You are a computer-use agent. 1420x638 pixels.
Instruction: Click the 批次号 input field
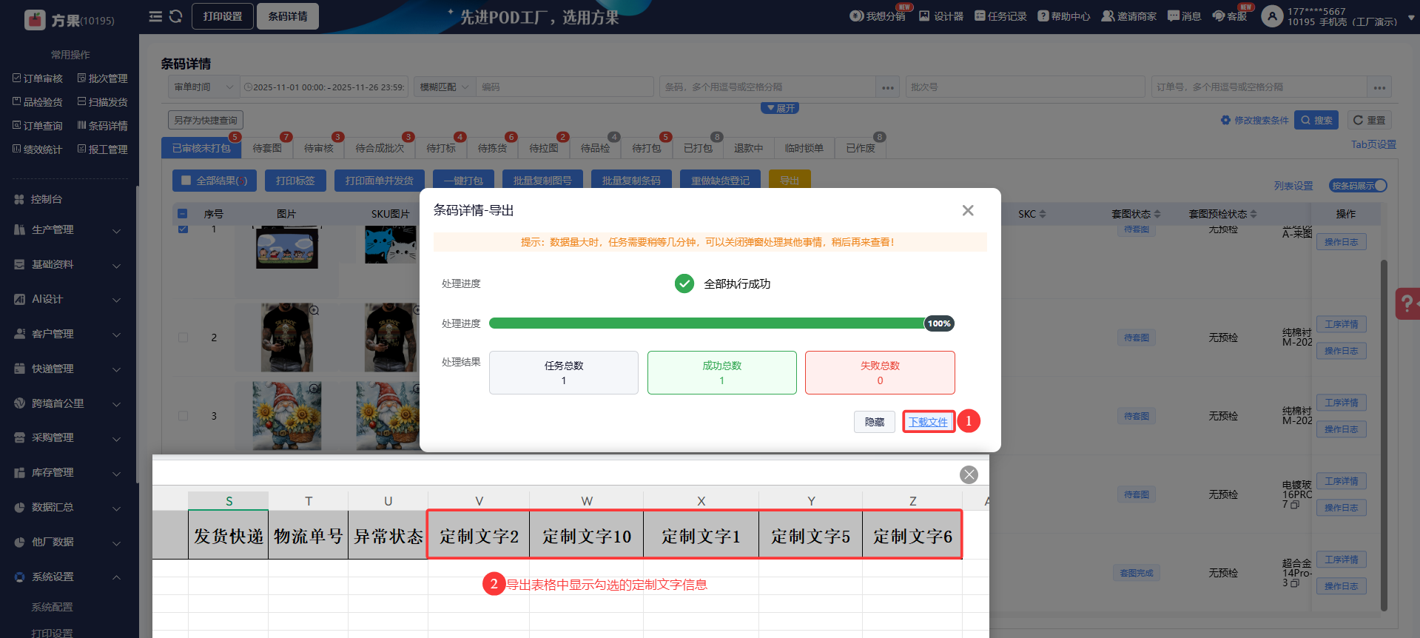point(1025,87)
